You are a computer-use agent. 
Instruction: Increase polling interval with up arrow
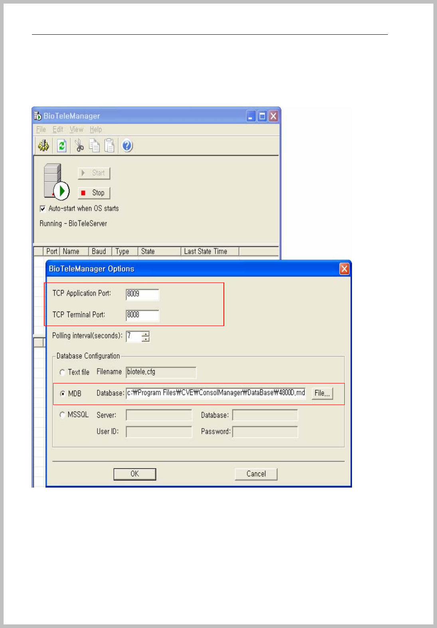[x=146, y=334]
